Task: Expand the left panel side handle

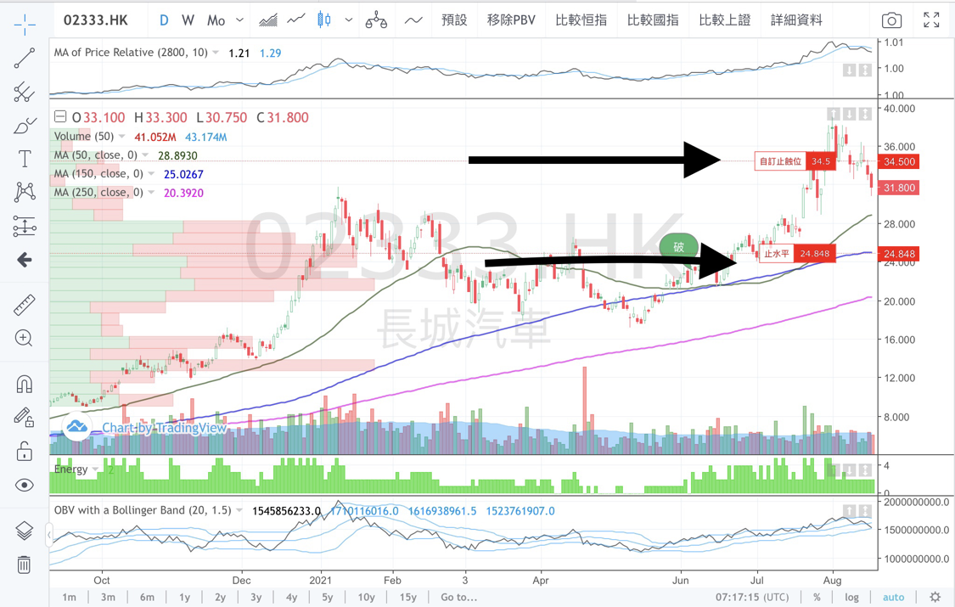Action: pyautogui.click(x=49, y=535)
